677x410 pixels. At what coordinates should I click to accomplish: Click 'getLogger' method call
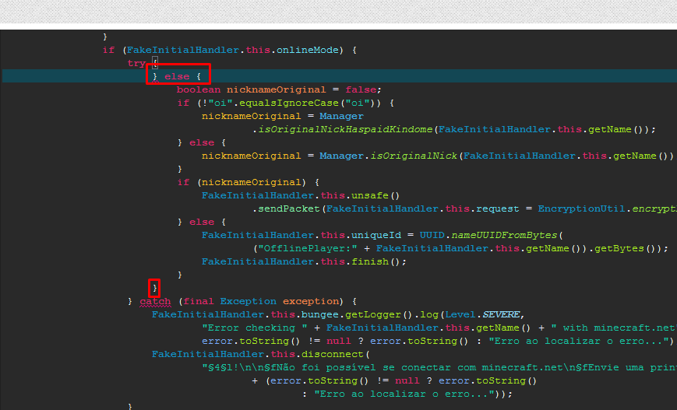(x=373, y=315)
